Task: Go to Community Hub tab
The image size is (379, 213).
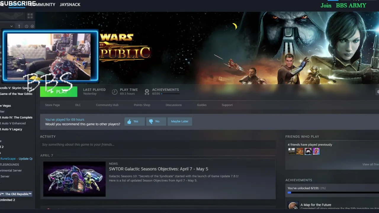Action: 107,105
